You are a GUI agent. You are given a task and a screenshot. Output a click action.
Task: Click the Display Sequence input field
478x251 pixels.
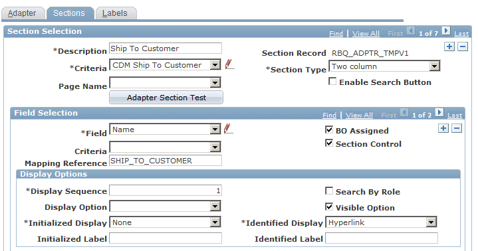click(166, 191)
